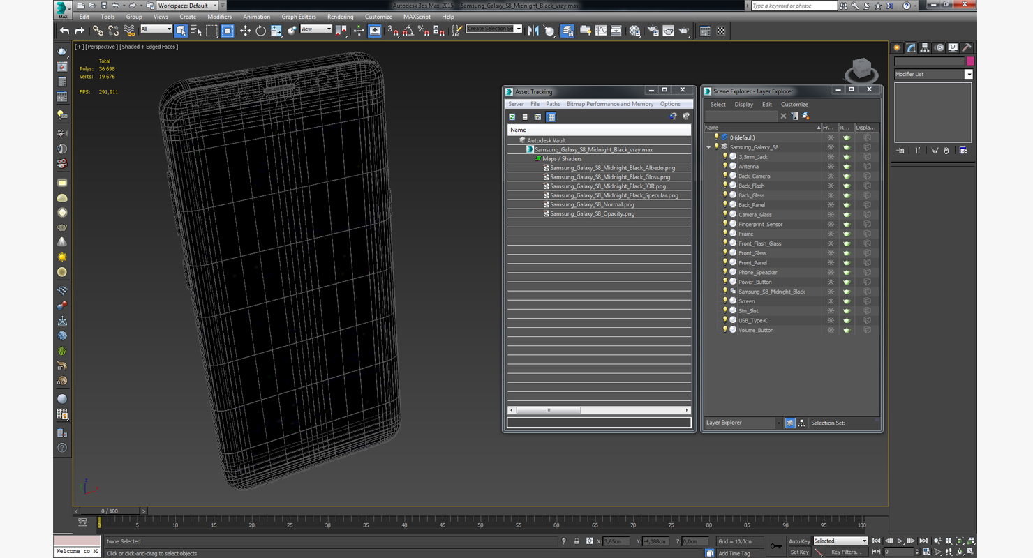Open the selection filter All dropdown
The width and height of the screenshot is (1033, 558).
point(156,29)
